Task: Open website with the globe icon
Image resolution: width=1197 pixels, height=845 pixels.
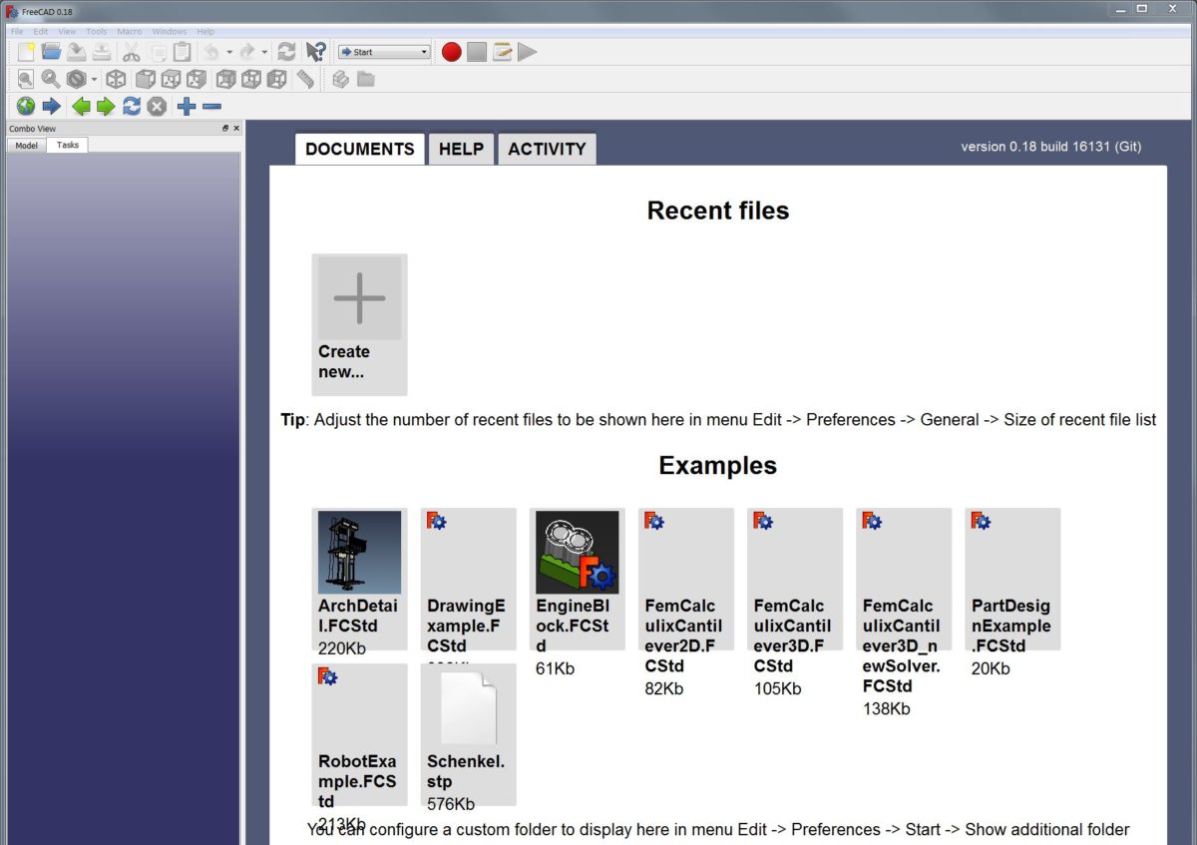Action: coord(26,106)
